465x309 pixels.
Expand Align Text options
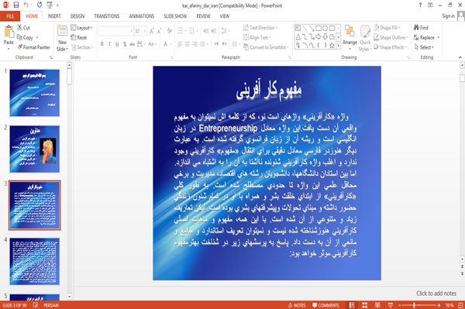[257, 37]
